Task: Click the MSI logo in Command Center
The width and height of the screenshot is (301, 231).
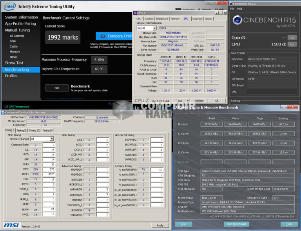Action: (11, 225)
